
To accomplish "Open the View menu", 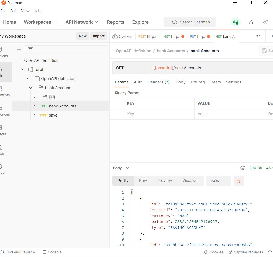I will (25, 11).
